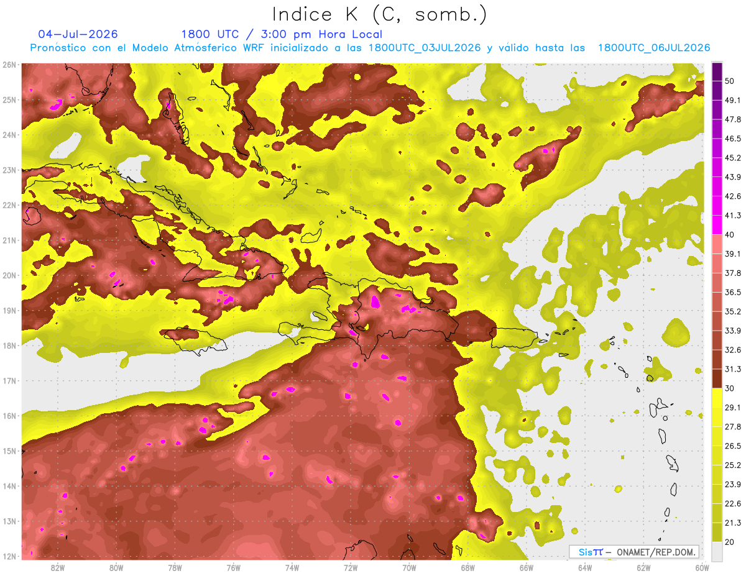This screenshot has height=576, width=746.
Task: Click legend value "47.8"
Action: (x=733, y=119)
